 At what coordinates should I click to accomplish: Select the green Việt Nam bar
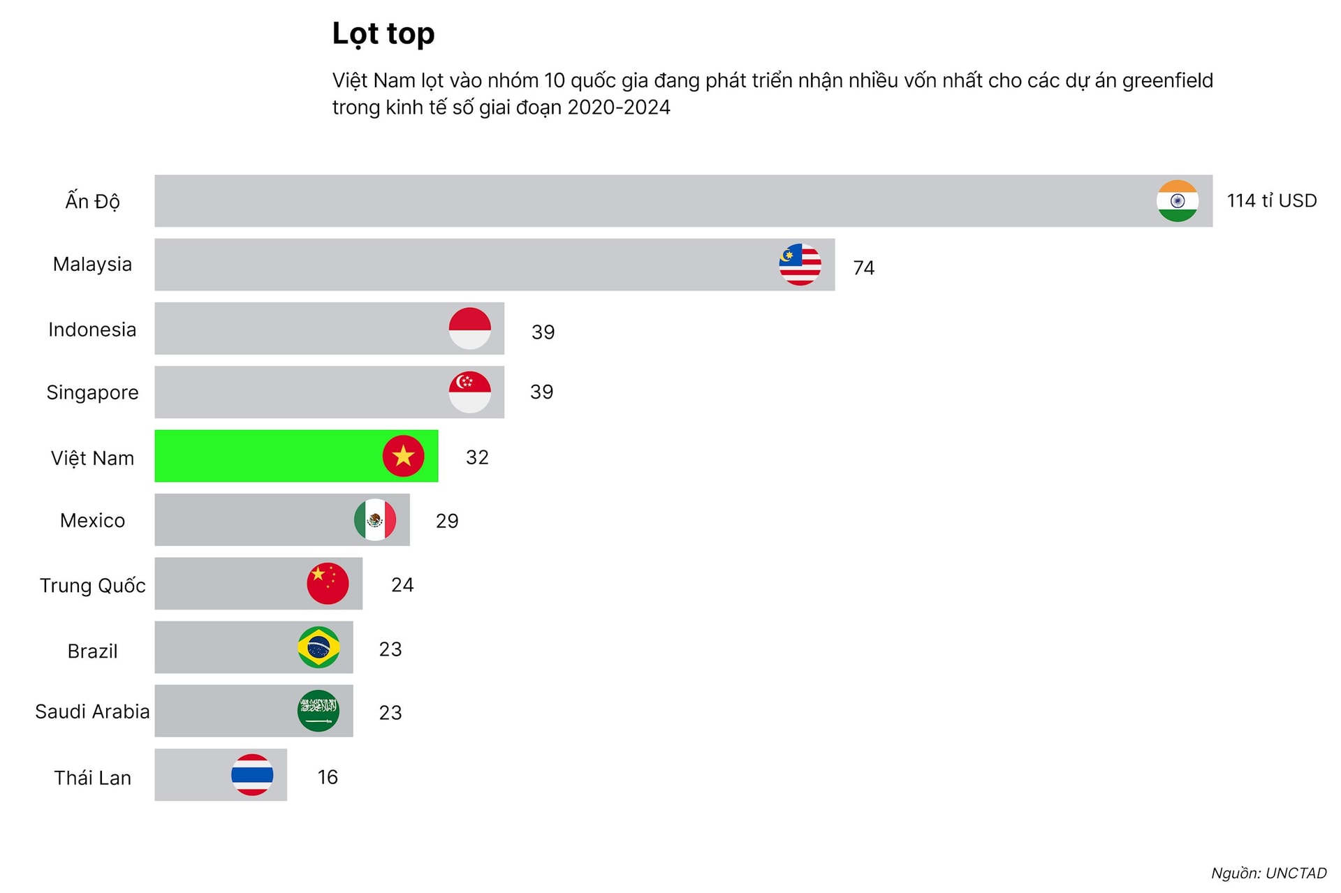point(296,456)
